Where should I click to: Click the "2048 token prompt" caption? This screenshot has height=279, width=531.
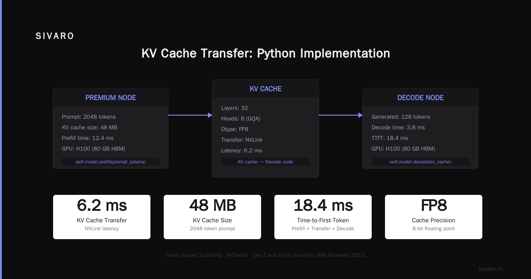[212, 229]
